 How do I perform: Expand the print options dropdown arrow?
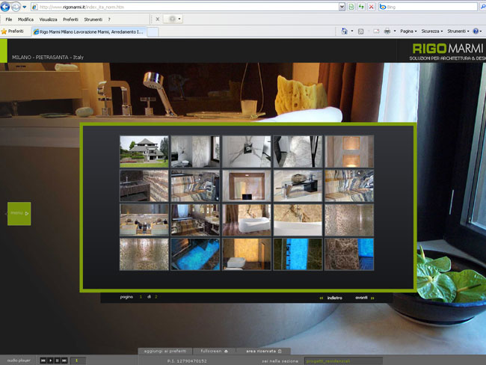[x=395, y=31]
